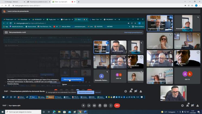Bookmark this page with the star icon
202x114 pixels.
[192, 5]
